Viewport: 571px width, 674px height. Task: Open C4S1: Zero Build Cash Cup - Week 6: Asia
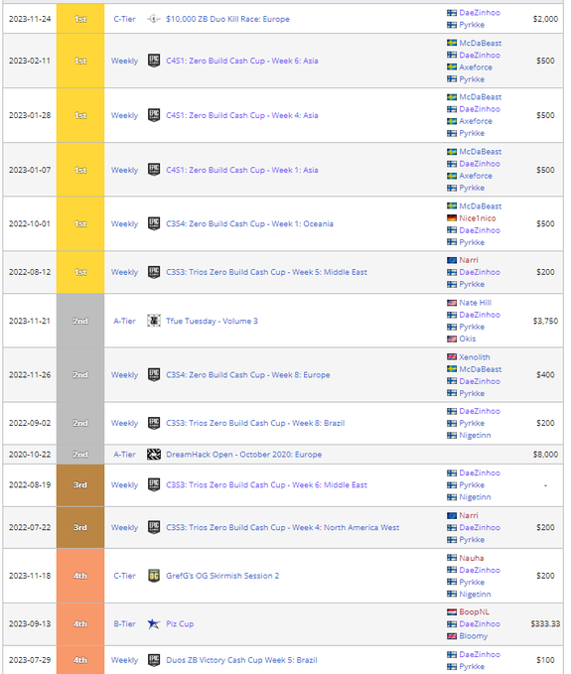[242, 61]
